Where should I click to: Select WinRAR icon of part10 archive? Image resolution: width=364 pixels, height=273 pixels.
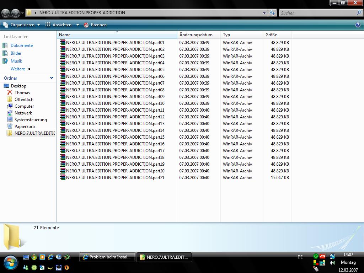(63, 103)
